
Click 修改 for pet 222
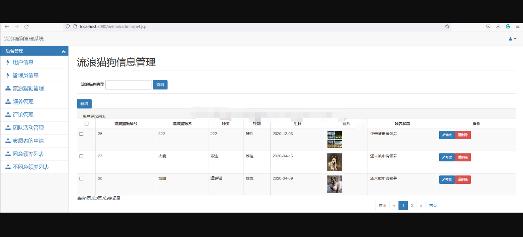(447, 135)
